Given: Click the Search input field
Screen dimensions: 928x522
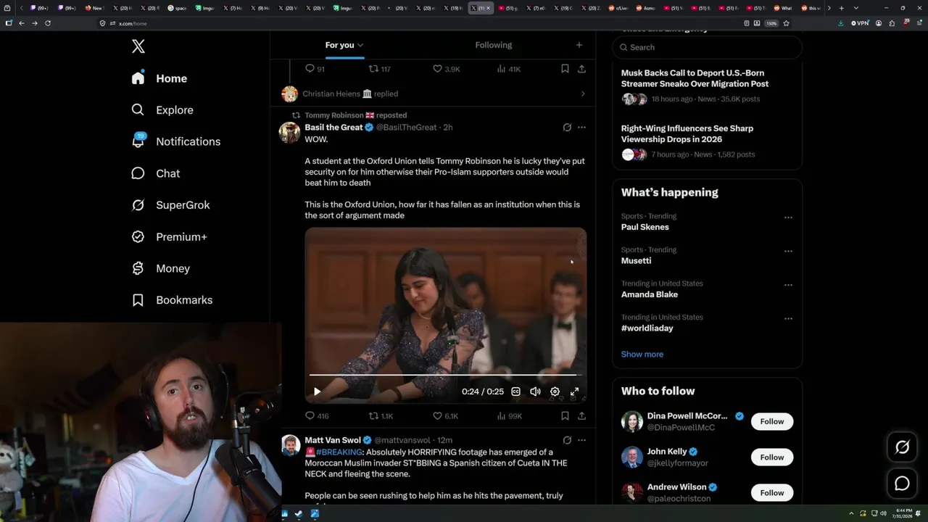Looking at the screenshot, I should pyautogui.click(x=708, y=47).
